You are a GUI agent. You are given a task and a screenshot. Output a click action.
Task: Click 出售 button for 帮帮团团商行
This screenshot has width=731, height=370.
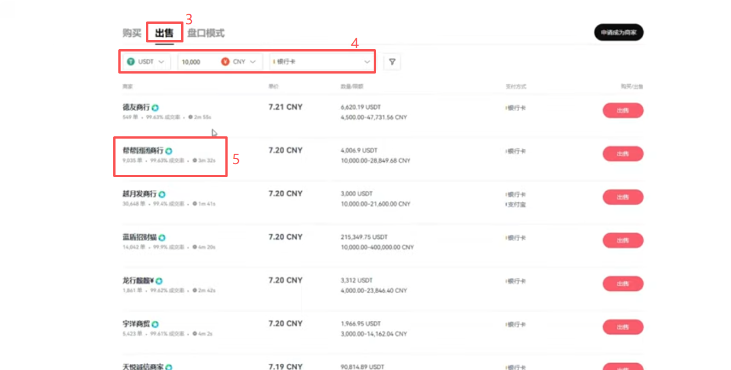point(623,154)
